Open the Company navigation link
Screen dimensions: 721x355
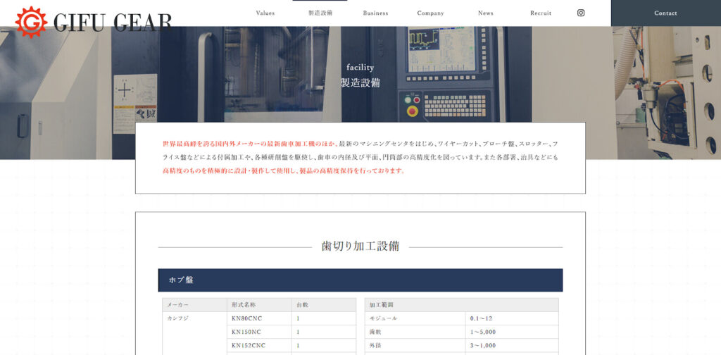click(x=430, y=13)
